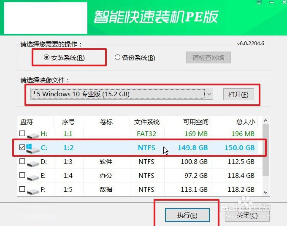The image size is (287, 226).
Task: Minimize the window via title bar
Action: pos(272,2)
